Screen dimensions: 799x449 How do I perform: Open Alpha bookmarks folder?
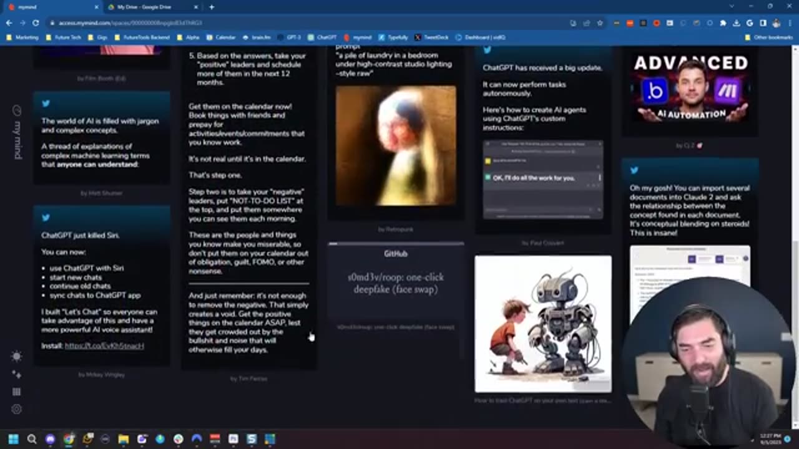pos(188,37)
